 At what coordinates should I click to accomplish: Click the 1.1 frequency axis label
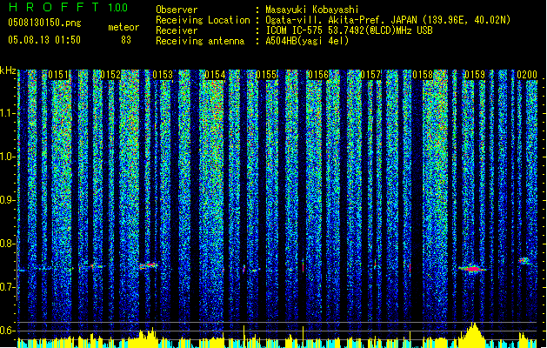pos(8,113)
